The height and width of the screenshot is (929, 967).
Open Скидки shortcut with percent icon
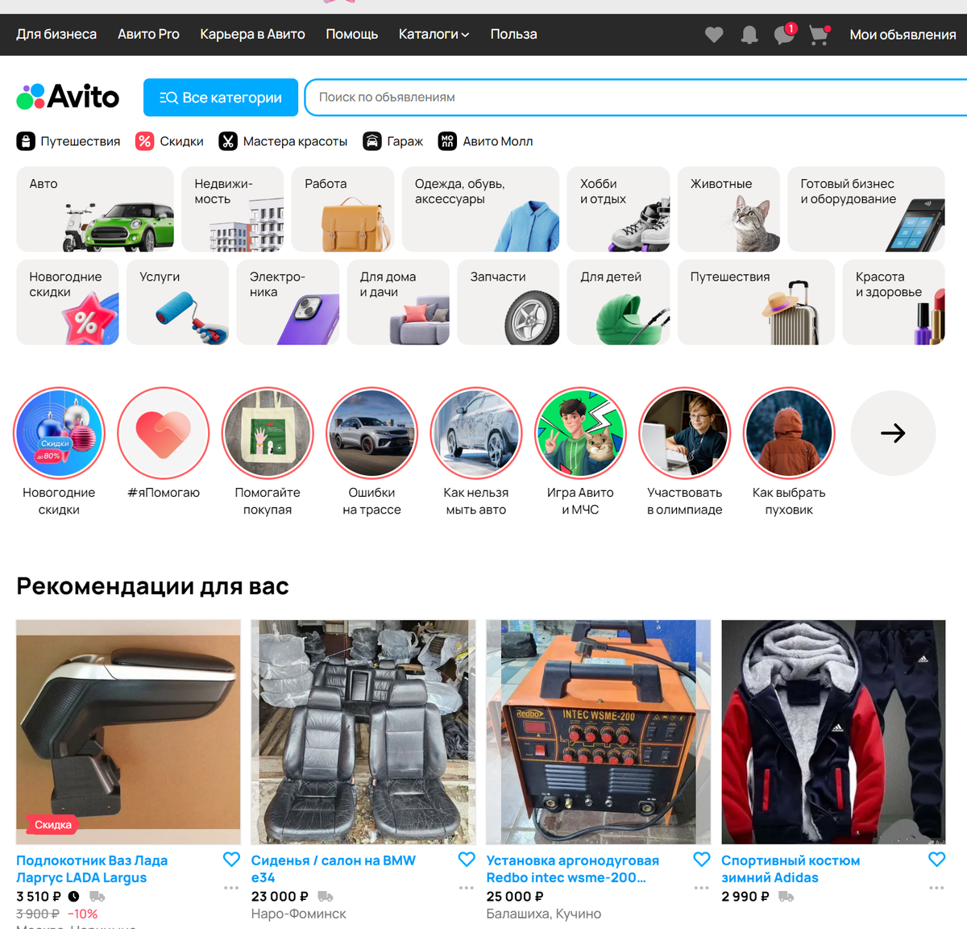tap(169, 141)
